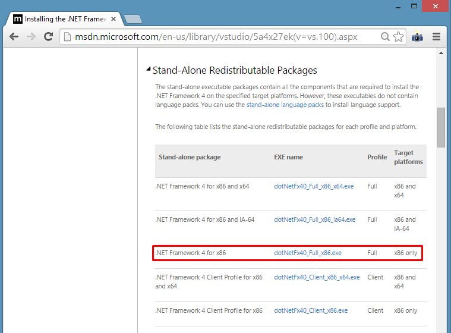Click the Target platforms column header
451x333 pixels.
click(x=408, y=157)
